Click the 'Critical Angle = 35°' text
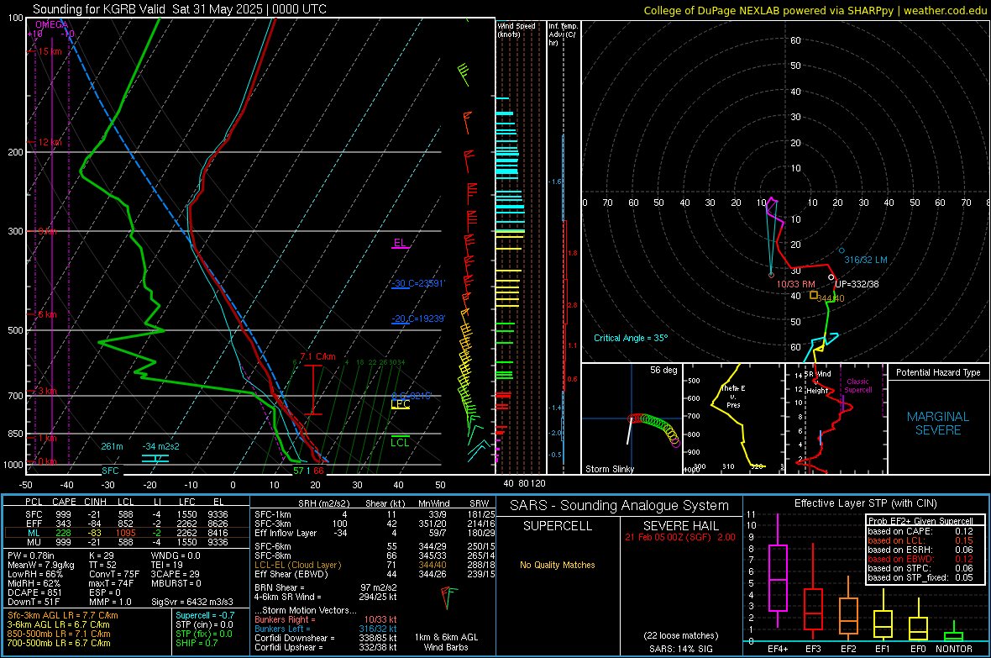The height and width of the screenshot is (658, 991). tap(631, 338)
